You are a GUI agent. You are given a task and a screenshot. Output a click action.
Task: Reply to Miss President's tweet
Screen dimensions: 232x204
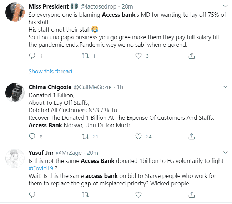click(x=32, y=56)
